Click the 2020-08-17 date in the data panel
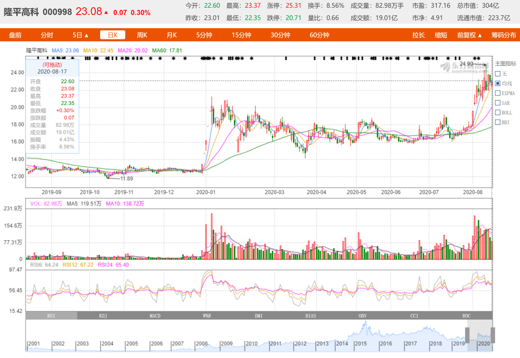The height and width of the screenshot is (358, 520). pos(52,72)
